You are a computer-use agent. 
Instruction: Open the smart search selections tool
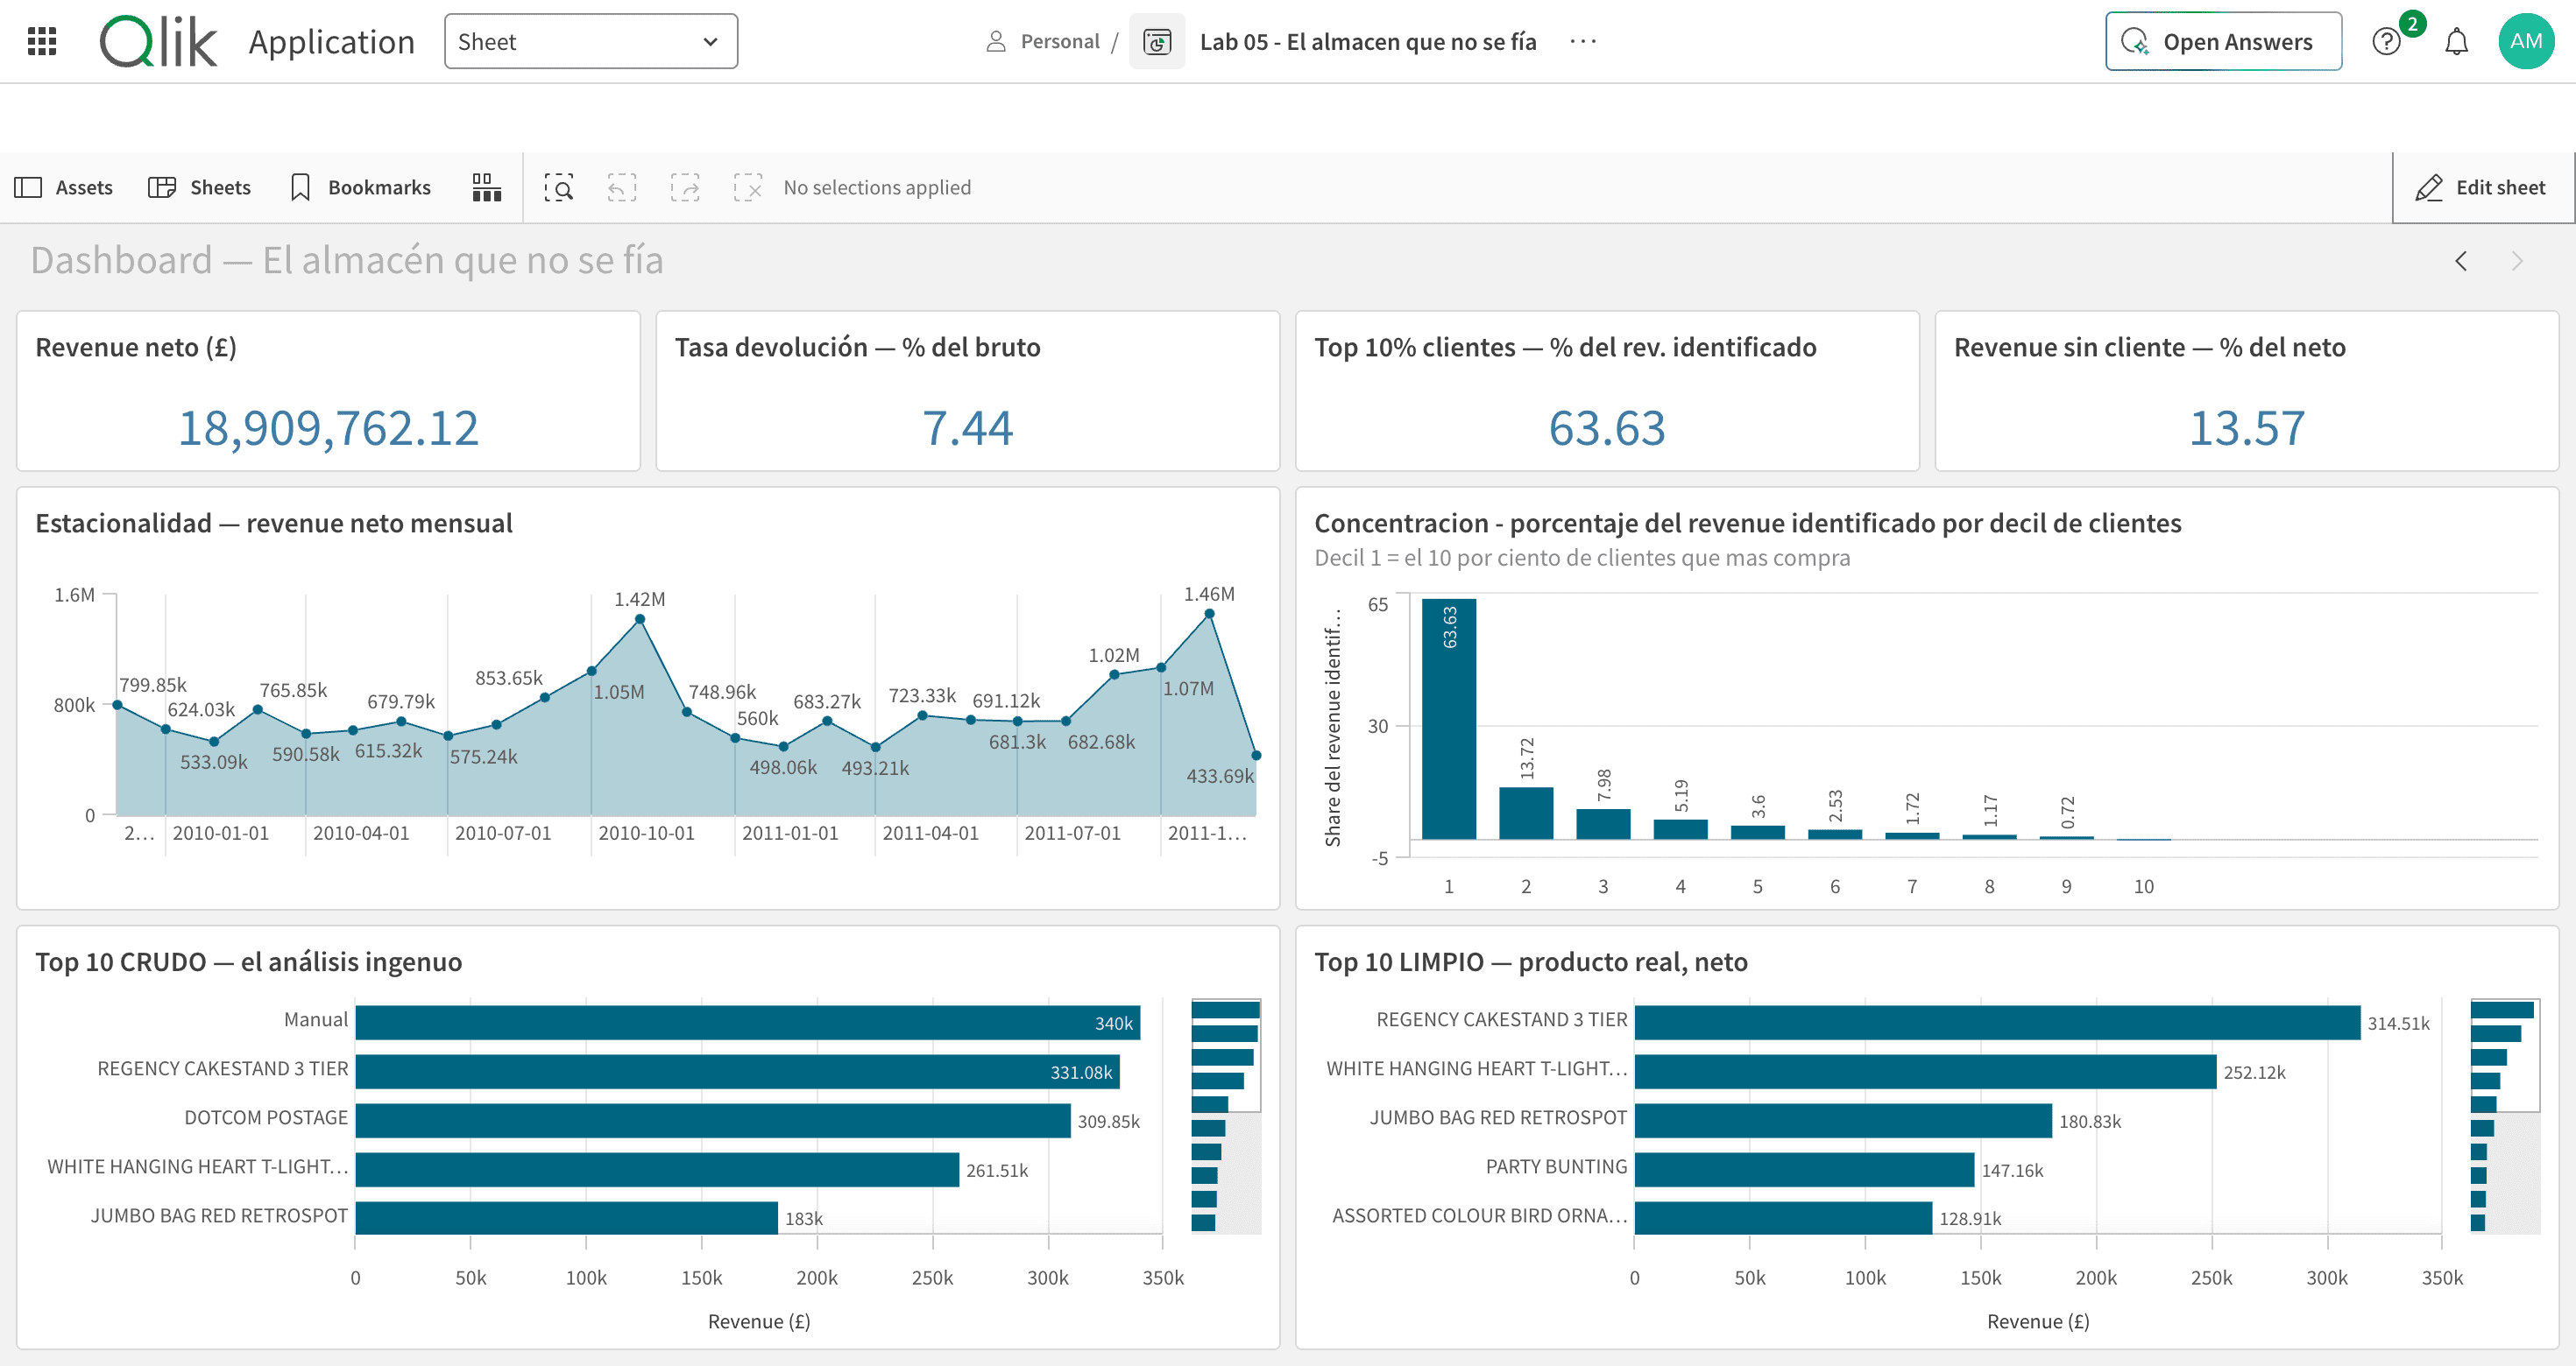click(x=558, y=187)
